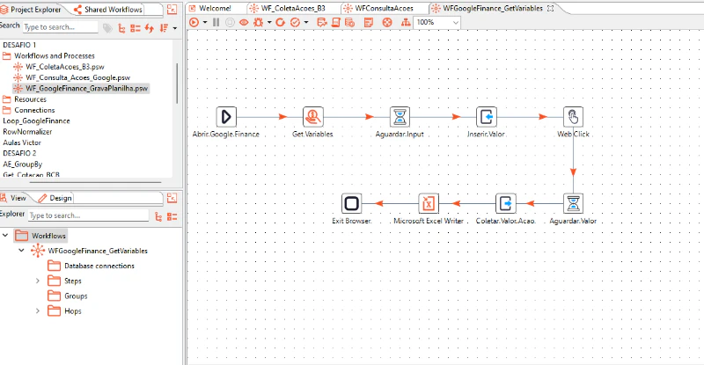Open WF_Consulta_Acoes_Google.psw file
704x365 pixels.
click(x=77, y=77)
